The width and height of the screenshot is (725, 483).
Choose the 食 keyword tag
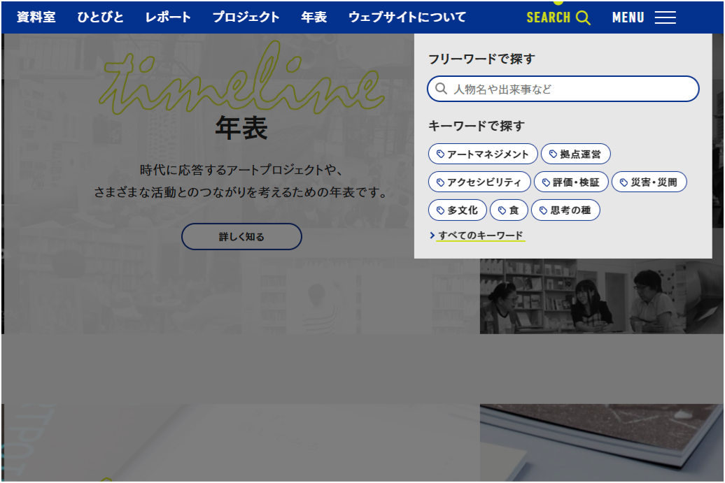pyautogui.click(x=509, y=210)
